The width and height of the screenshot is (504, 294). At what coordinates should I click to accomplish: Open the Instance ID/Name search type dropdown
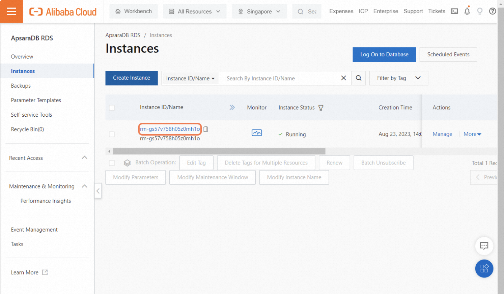click(190, 78)
